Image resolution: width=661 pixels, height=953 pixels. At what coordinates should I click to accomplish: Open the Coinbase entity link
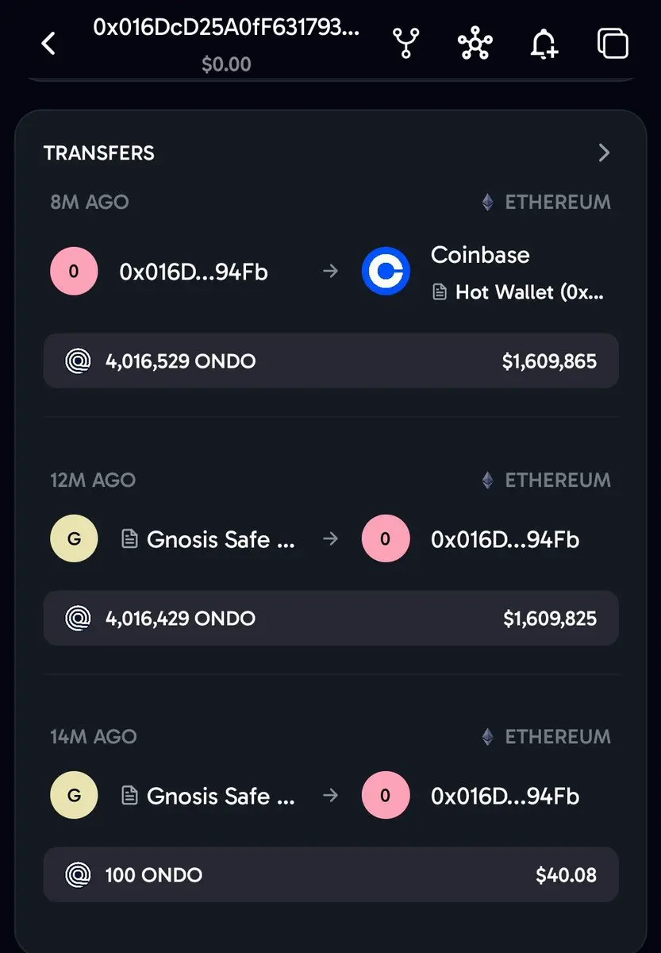(x=480, y=255)
